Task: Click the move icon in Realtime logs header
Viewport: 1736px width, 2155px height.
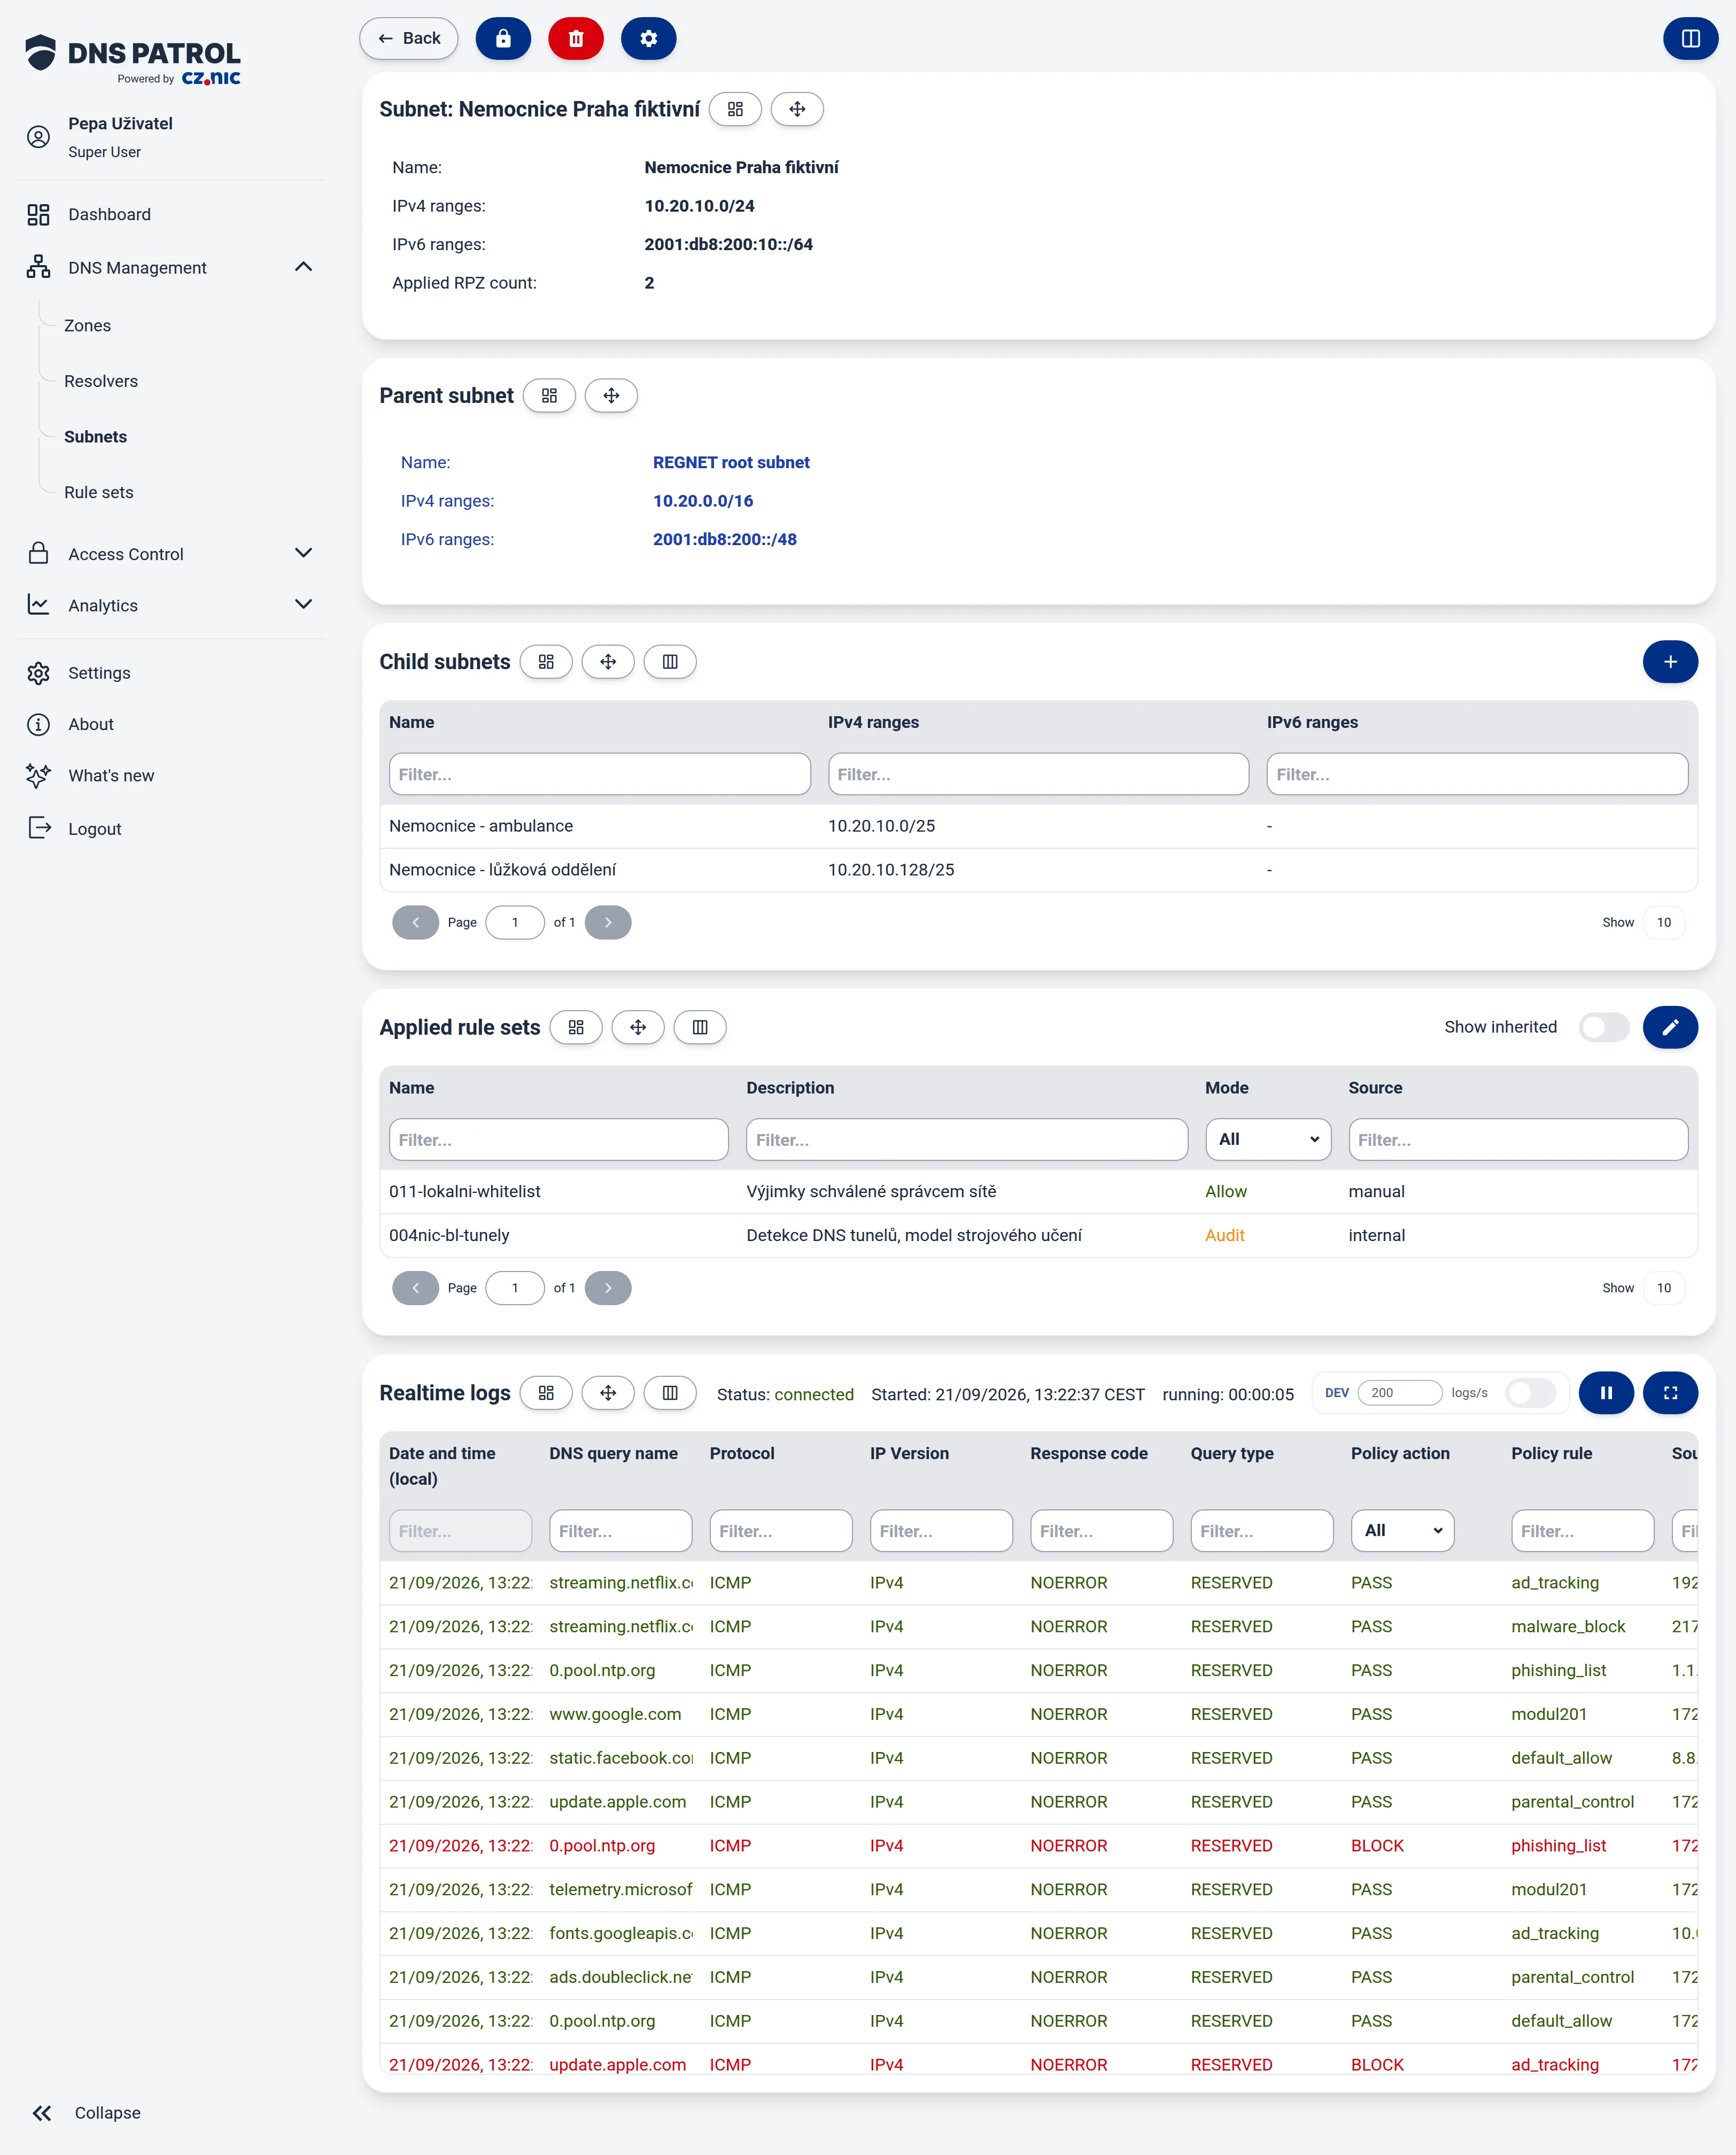Action: [608, 1393]
